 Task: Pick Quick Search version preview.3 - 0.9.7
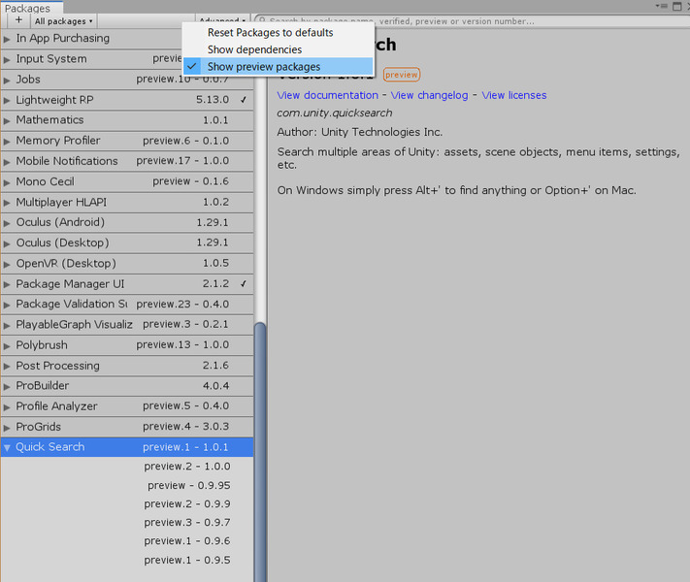[x=187, y=523]
